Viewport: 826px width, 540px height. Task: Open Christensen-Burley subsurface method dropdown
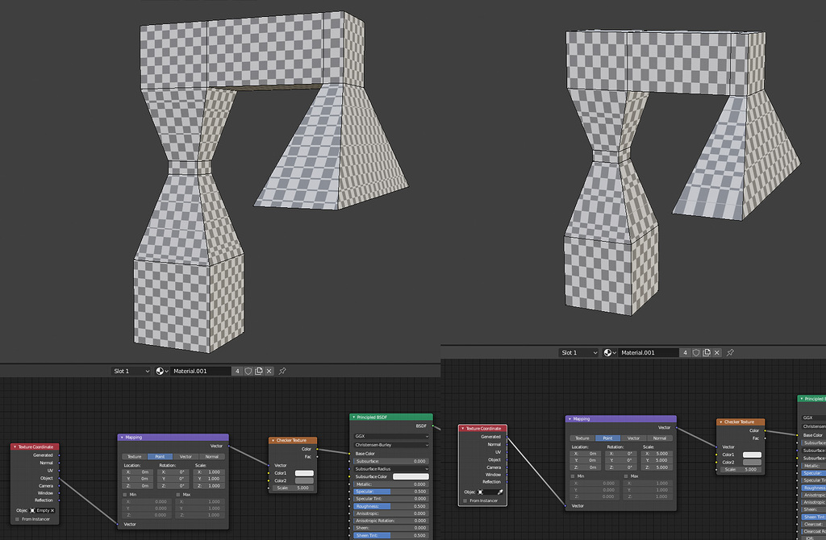tap(391, 445)
